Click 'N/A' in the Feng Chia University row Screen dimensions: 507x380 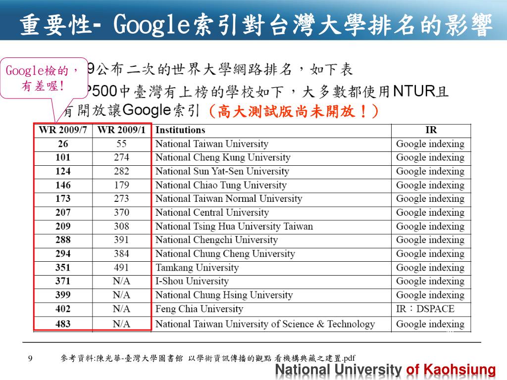pyautogui.click(x=122, y=309)
